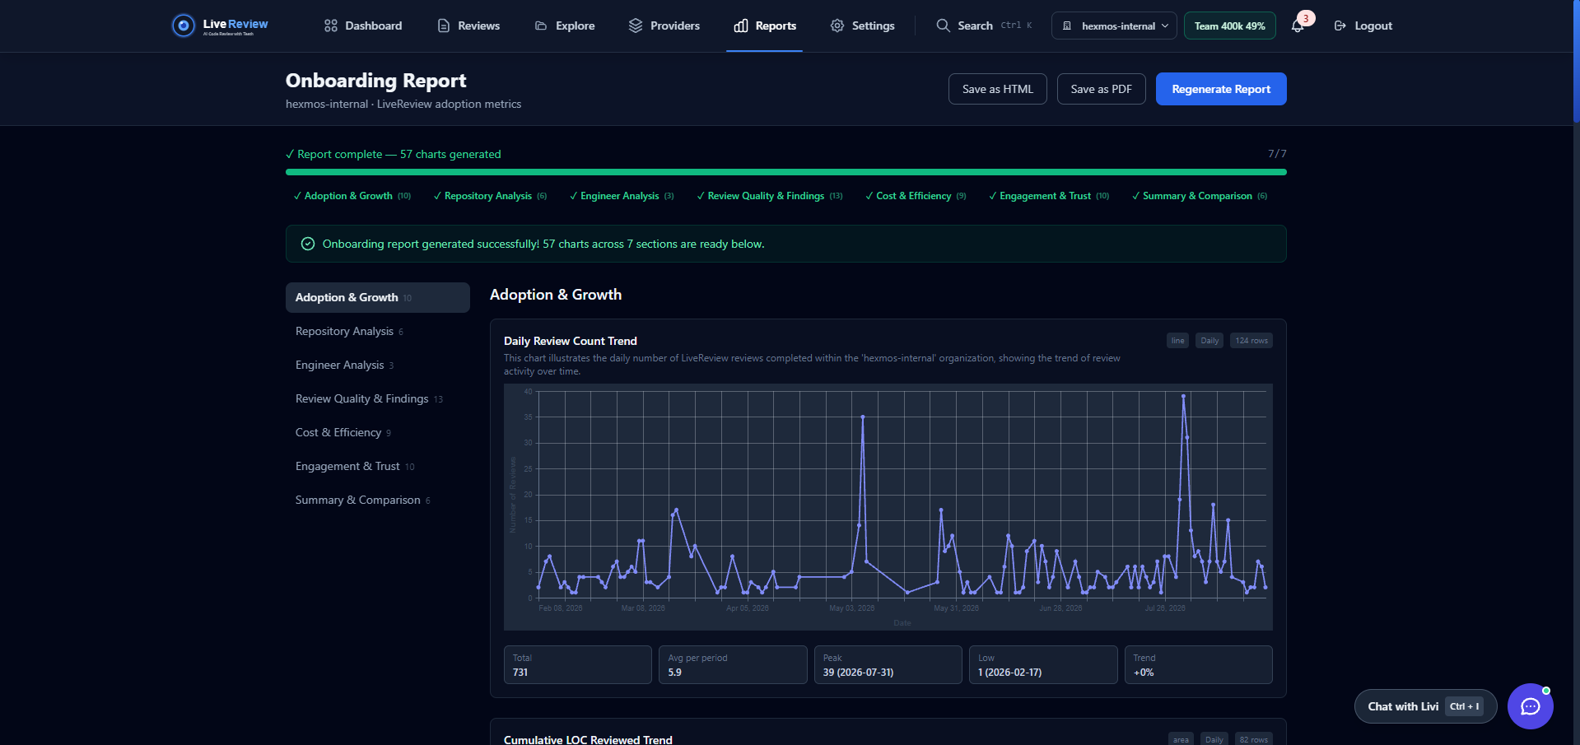The width and height of the screenshot is (1580, 745).
Task: Jump to Engineer Analysis progress step
Action: pos(622,196)
